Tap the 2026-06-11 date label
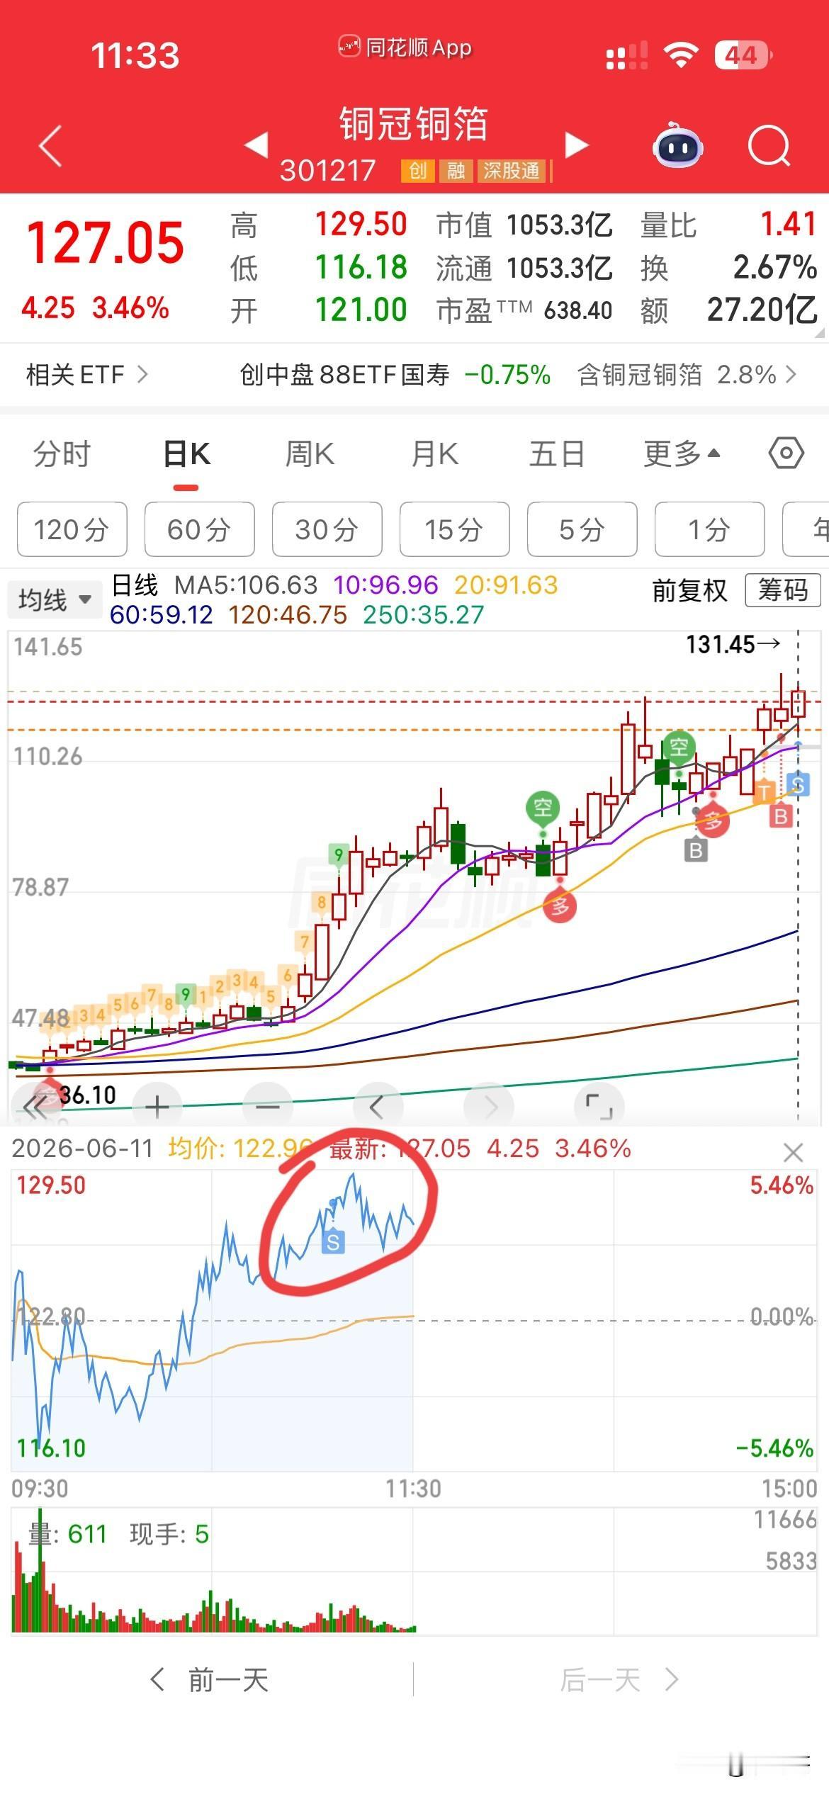The height and width of the screenshot is (1794, 829). [x=82, y=1148]
